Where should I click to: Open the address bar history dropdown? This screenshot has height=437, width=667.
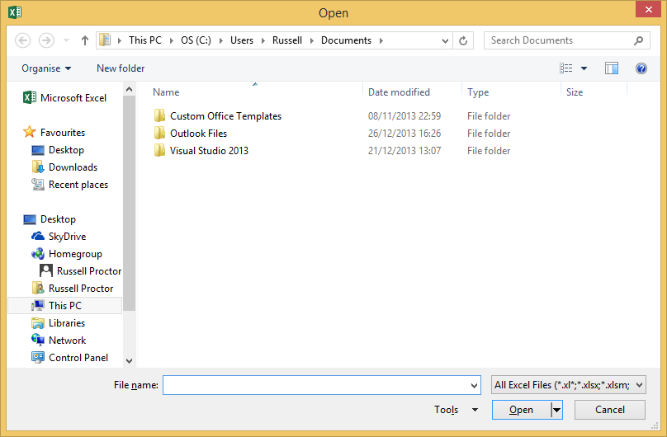point(445,41)
